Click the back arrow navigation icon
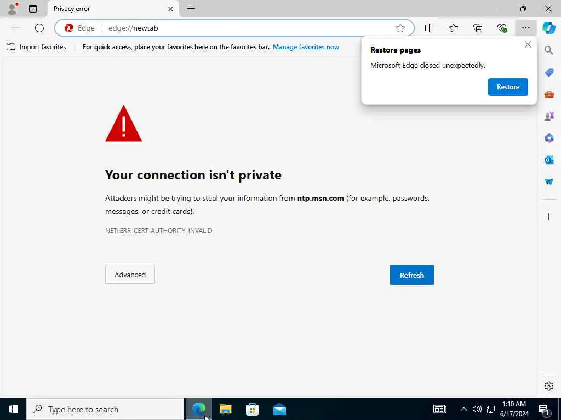Image resolution: width=561 pixels, height=420 pixels. [15, 28]
